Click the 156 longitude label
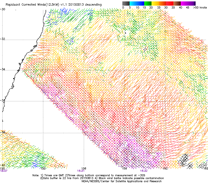208x183 pixels. pyautogui.click(x=84, y=168)
